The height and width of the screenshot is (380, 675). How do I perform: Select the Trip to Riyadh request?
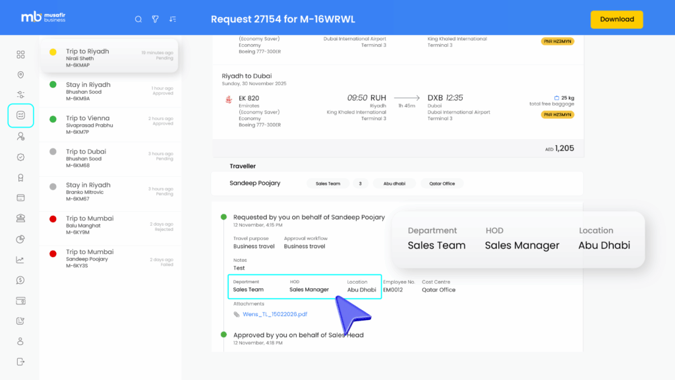click(x=109, y=58)
